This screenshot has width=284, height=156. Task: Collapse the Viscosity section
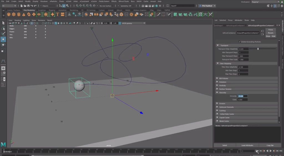coord(217,93)
